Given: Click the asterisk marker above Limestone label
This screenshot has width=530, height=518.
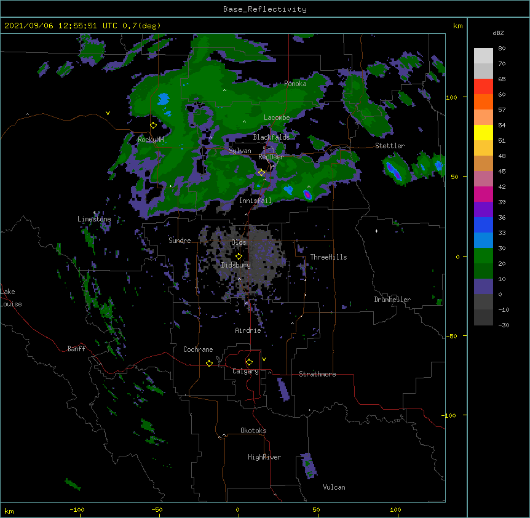Looking at the screenshot, I should click(x=94, y=213).
